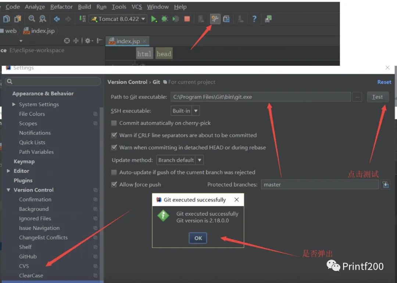This screenshot has height=283, width=397.
Task: Navigate forward with the grey right arrow
Action: coord(68,19)
